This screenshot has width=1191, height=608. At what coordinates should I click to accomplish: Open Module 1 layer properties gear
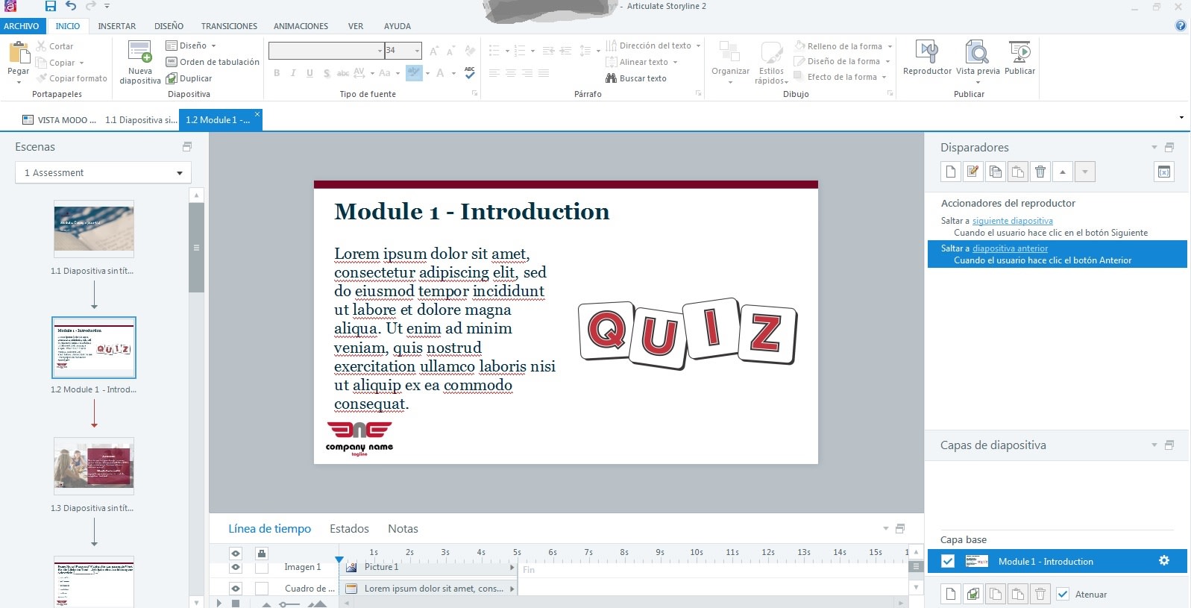[1163, 561]
